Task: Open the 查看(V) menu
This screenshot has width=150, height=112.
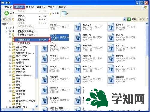Action: (30, 7)
